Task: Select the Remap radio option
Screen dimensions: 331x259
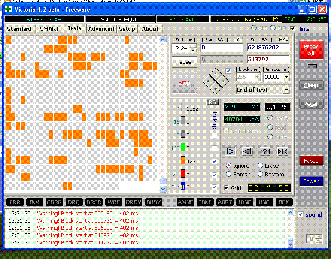Action: [228, 174]
